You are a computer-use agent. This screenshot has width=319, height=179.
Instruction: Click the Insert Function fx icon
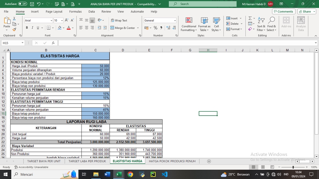click(53, 43)
